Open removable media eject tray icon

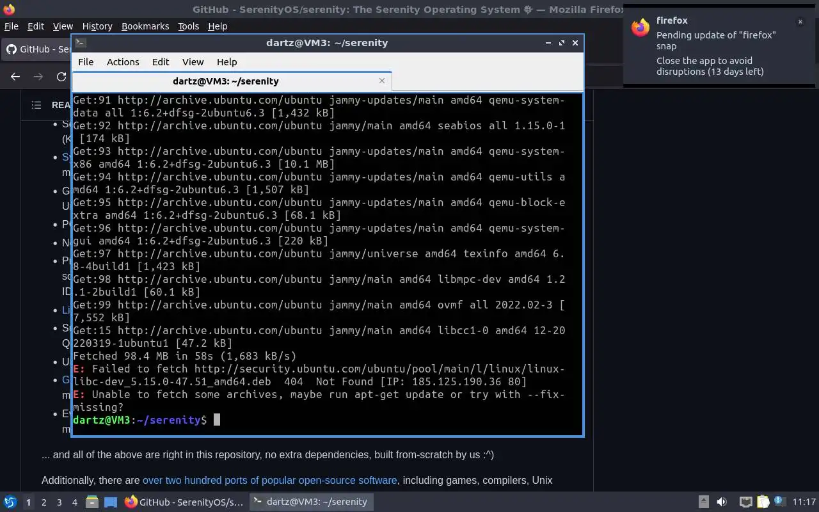point(703,502)
